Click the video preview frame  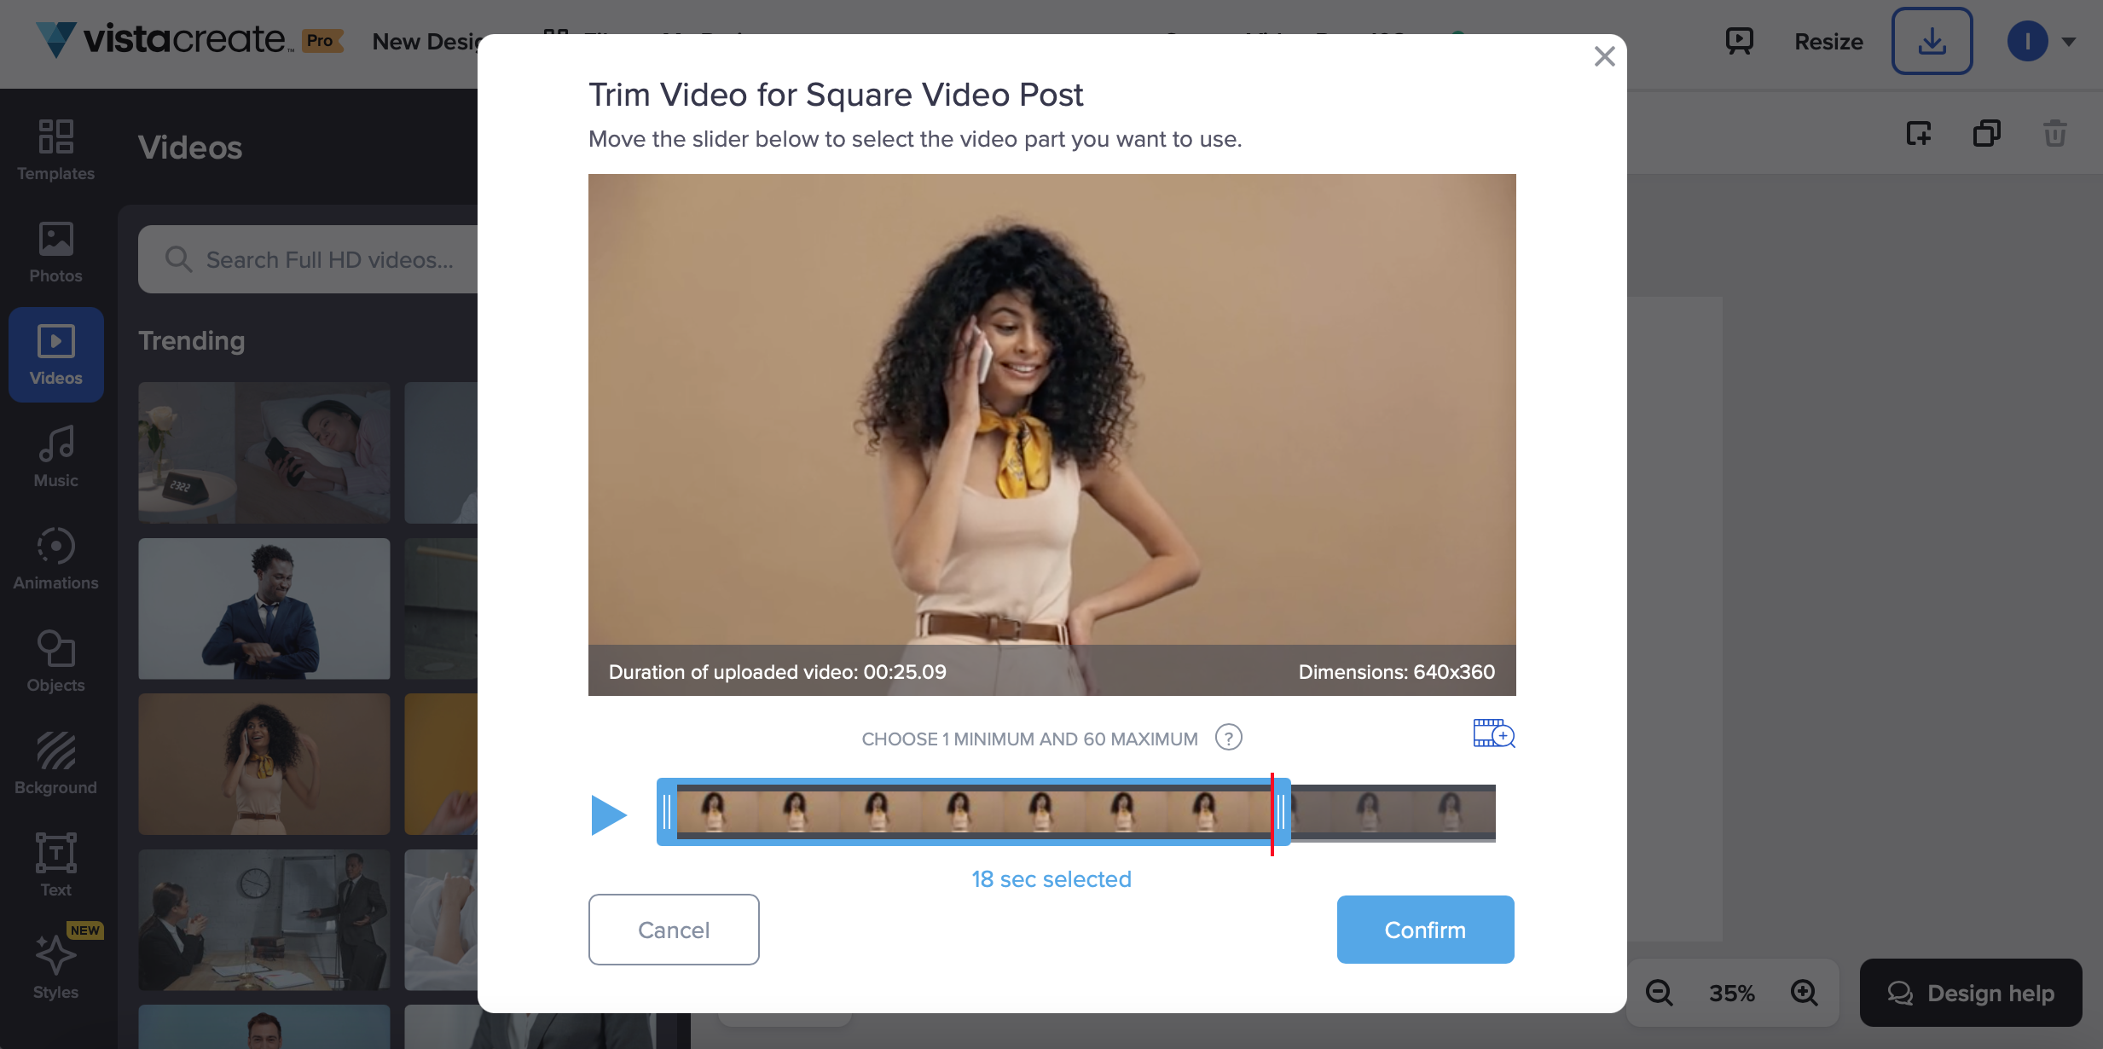tap(1052, 435)
